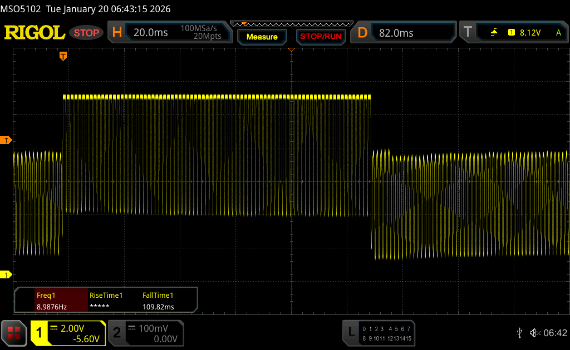Click the orange trigger level marker on left edge
This screenshot has height=350, width=570.
click(7, 140)
